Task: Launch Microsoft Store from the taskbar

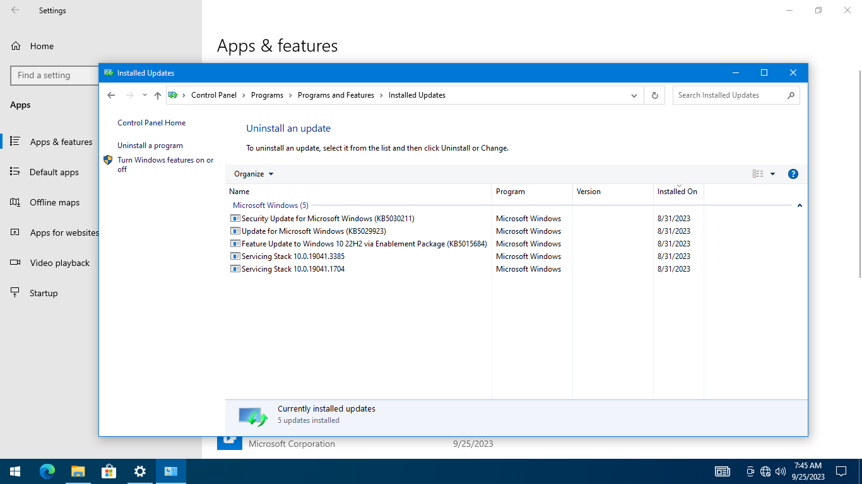Action: (x=109, y=471)
